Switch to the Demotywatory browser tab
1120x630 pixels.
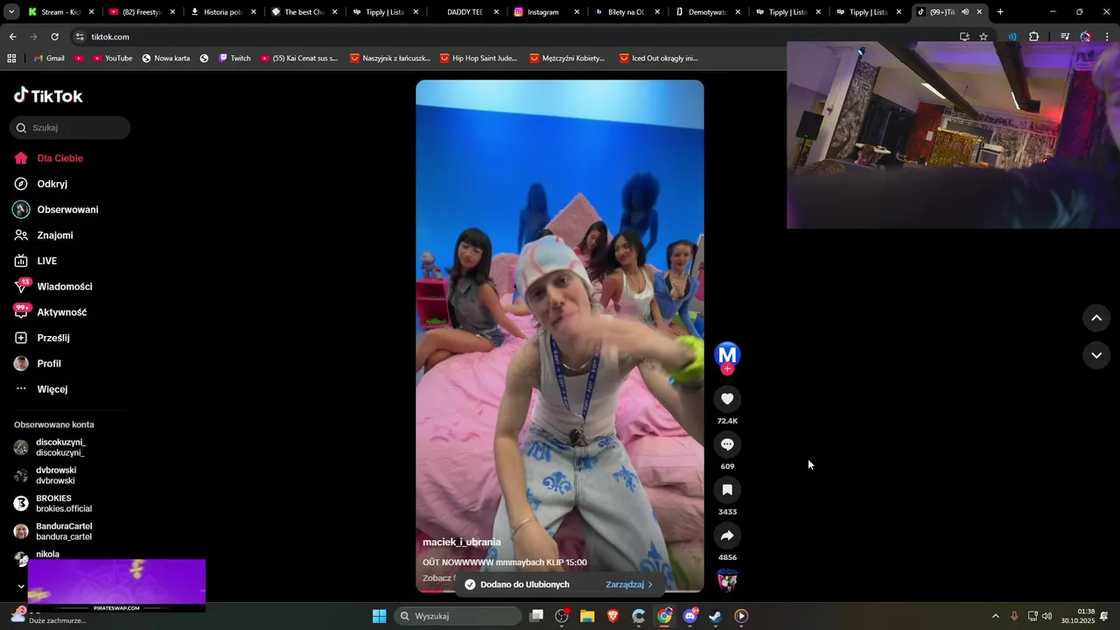point(709,12)
